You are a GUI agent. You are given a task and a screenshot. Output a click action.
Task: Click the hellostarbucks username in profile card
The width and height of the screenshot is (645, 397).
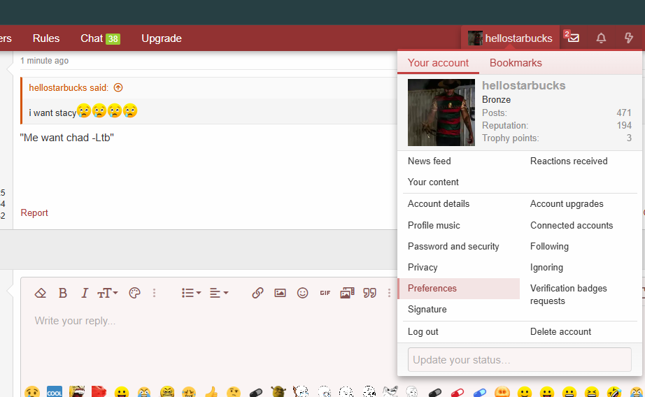click(x=524, y=85)
